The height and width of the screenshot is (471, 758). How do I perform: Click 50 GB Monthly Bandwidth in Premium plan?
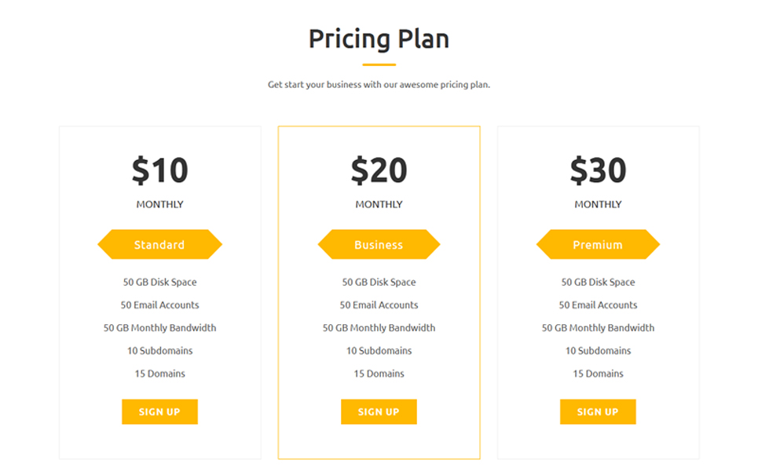coord(598,328)
